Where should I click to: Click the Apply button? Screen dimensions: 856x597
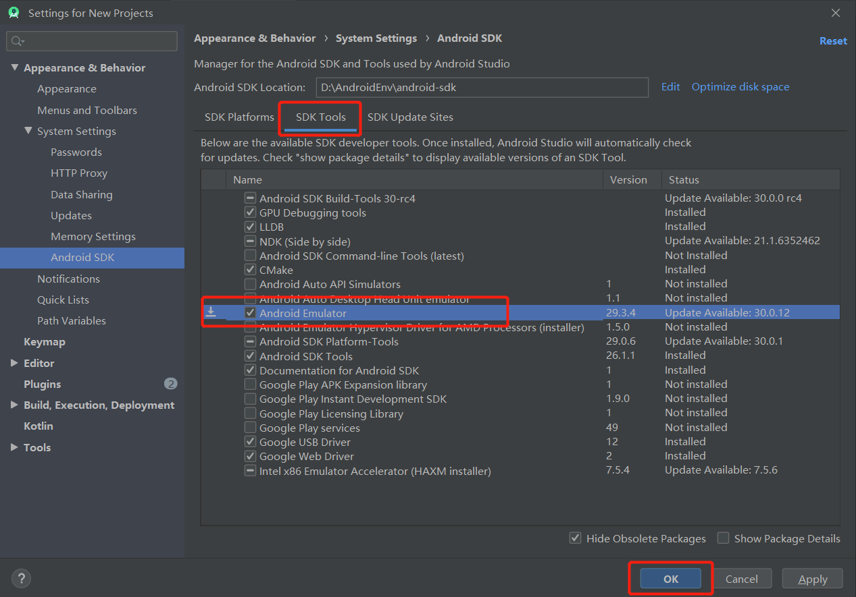pos(813,579)
